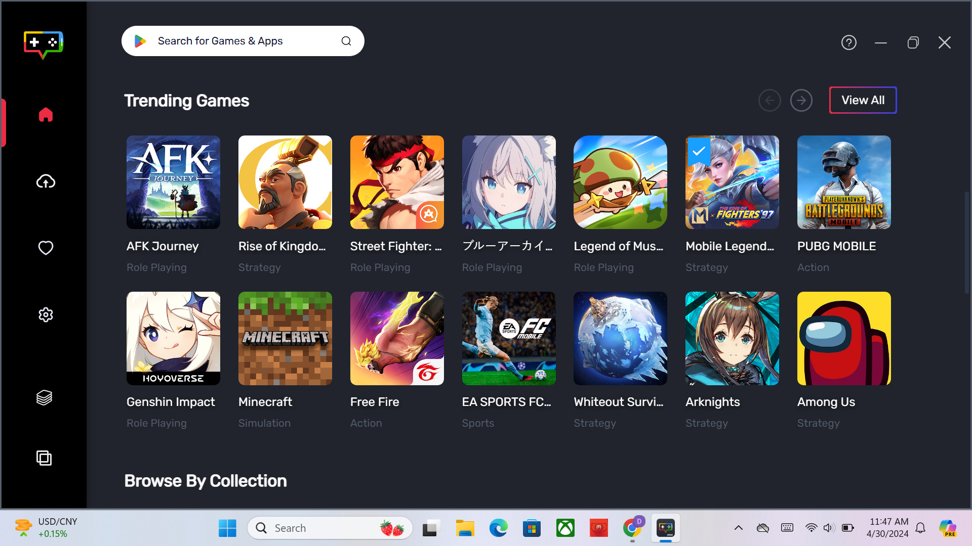
Task: Click View All trending games
Action: coord(863,100)
